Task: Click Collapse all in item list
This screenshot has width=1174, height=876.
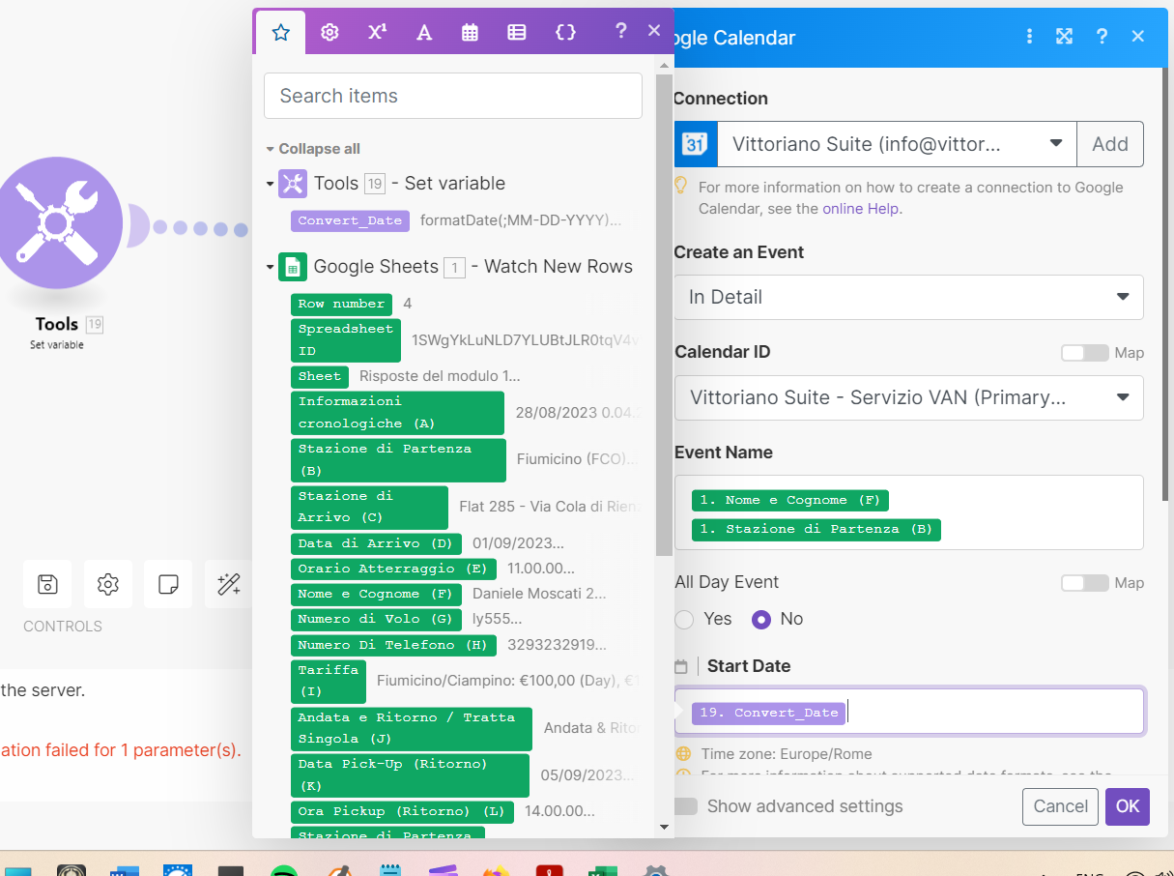Action: coord(320,149)
